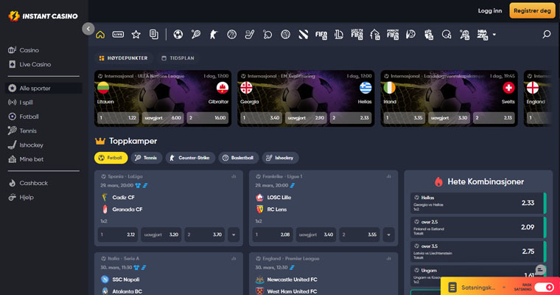Select the NBA 2K icon

pos(483,35)
